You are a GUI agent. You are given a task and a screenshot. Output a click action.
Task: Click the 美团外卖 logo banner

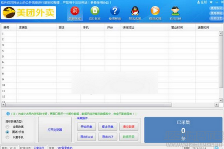[28, 13]
